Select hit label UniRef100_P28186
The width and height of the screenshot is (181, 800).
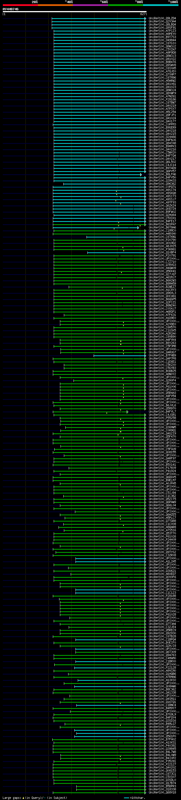pyautogui.click(x=162, y=99)
